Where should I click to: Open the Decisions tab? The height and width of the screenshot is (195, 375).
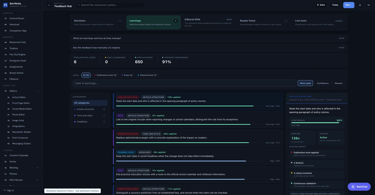point(98,23)
